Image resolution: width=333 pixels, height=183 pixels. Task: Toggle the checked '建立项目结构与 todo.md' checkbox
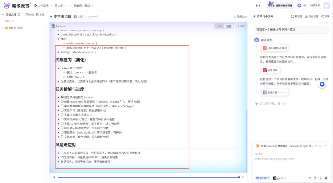62,97
